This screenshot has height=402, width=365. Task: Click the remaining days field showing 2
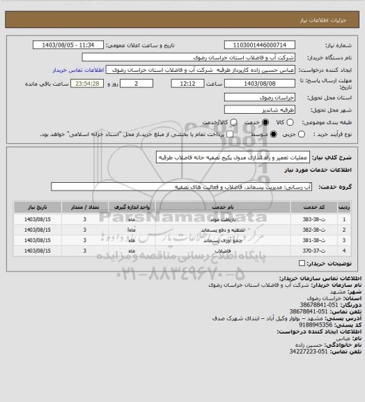tap(137, 84)
